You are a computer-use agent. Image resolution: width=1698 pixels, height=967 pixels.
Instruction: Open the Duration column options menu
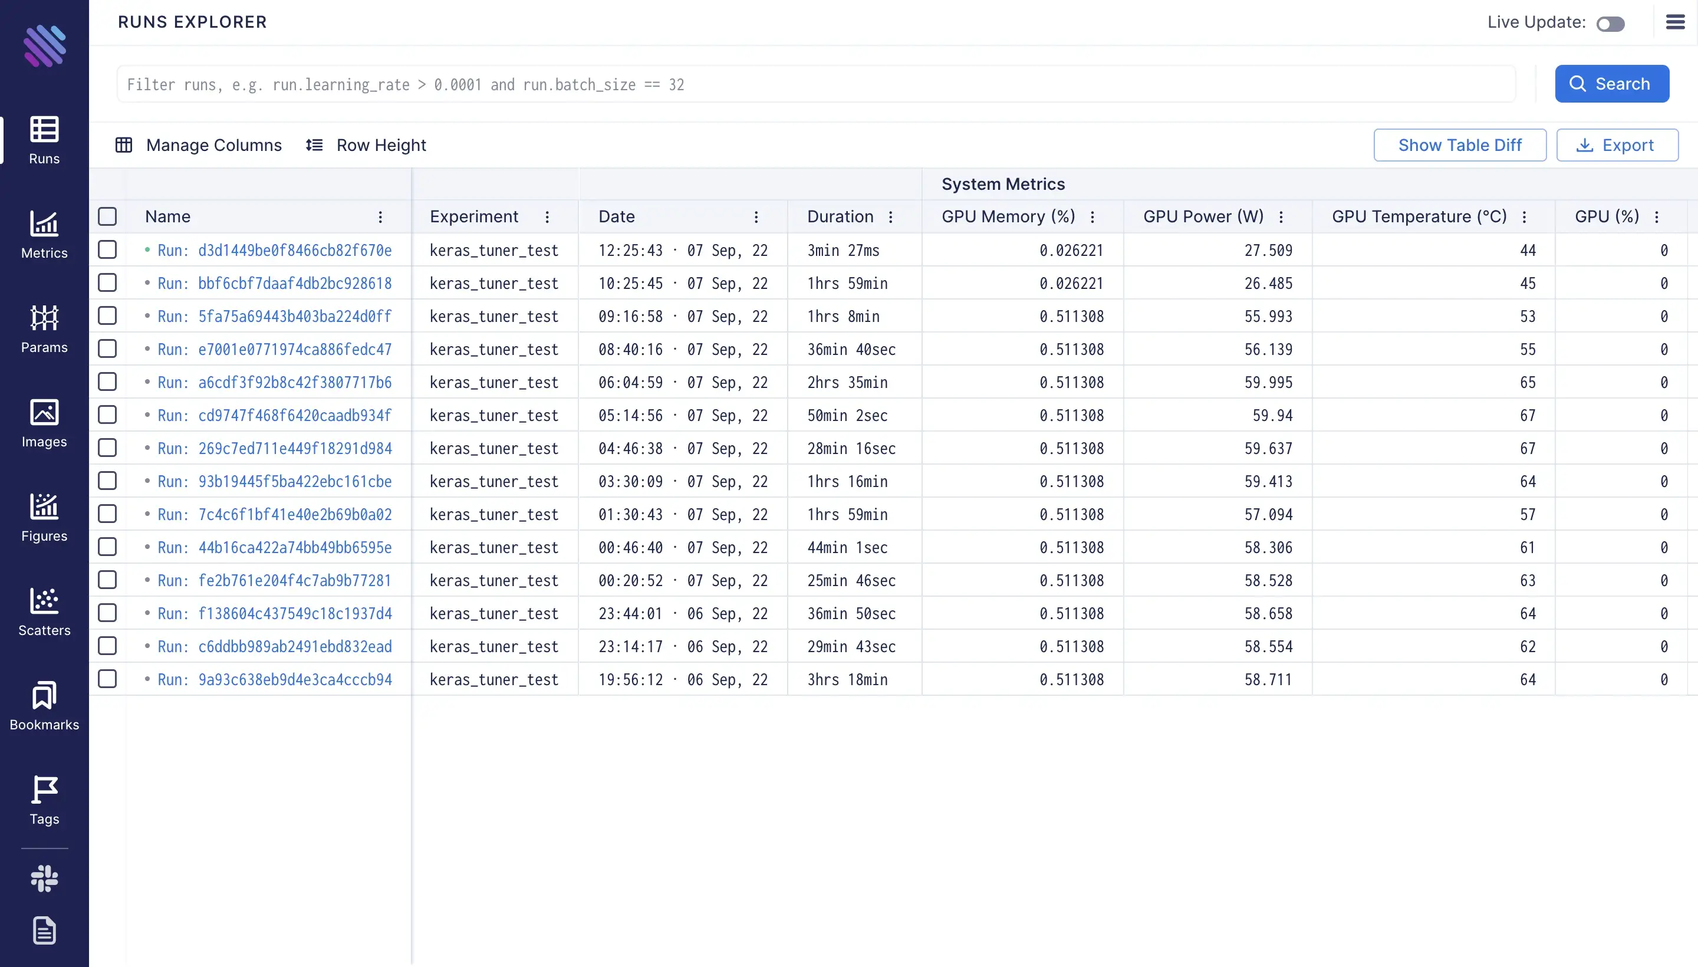point(890,217)
